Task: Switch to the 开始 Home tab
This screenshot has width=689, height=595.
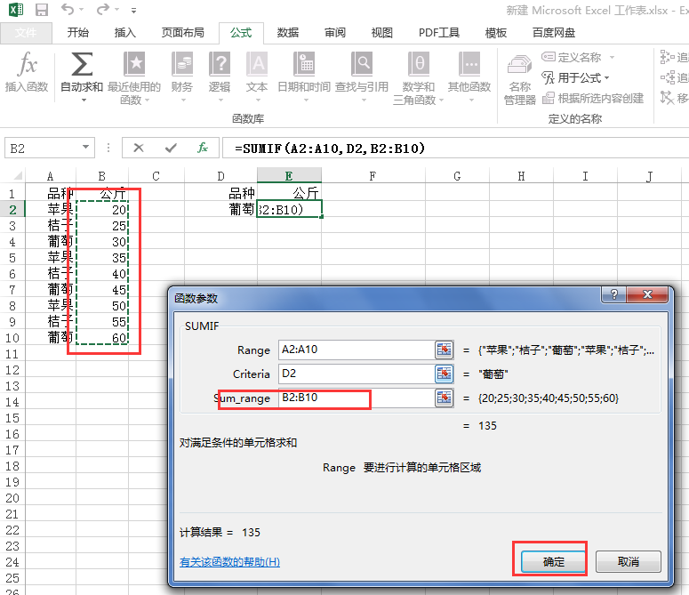Action: pyautogui.click(x=77, y=33)
